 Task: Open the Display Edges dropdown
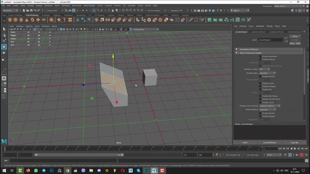point(267,73)
